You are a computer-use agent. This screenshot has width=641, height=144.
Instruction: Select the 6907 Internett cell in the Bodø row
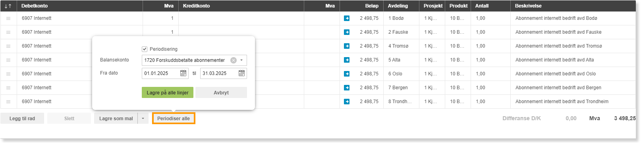coord(79,18)
